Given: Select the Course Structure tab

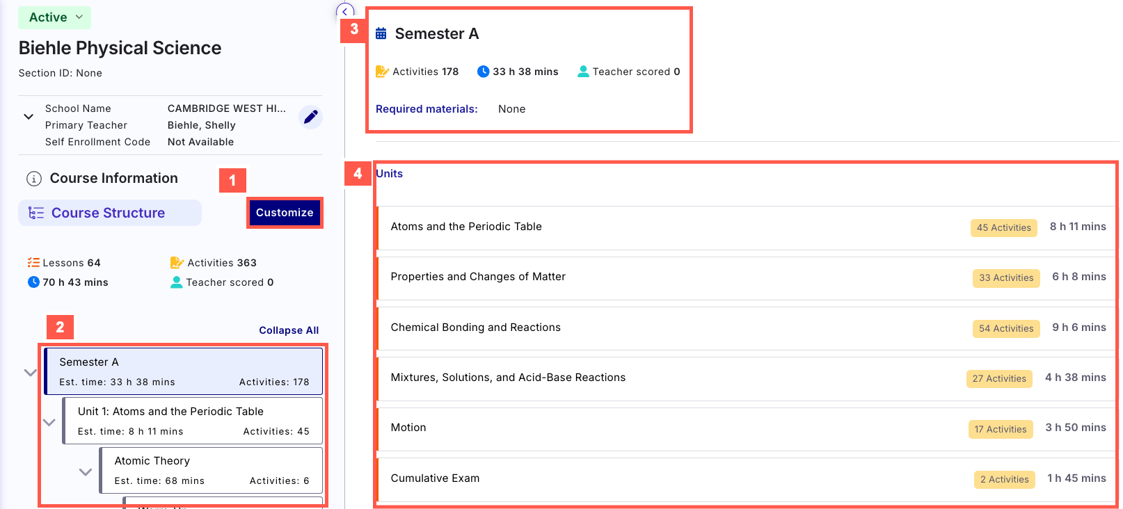Looking at the screenshot, I should pyautogui.click(x=110, y=213).
